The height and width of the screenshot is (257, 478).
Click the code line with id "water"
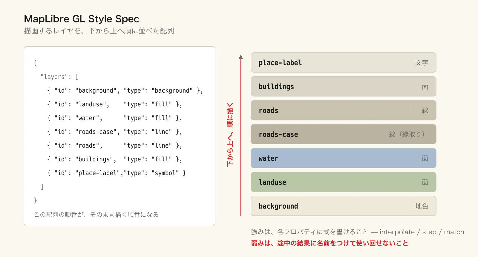[115, 118]
